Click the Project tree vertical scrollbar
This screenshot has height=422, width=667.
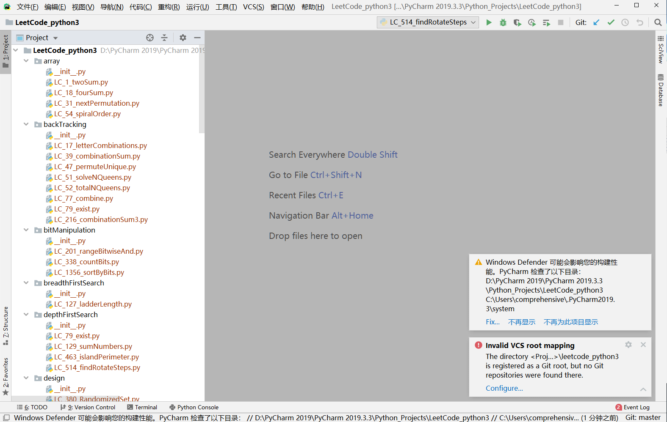point(202,89)
